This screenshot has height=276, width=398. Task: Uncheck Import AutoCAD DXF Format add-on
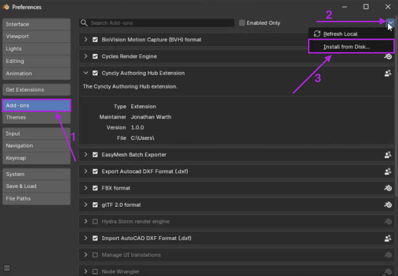(x=95, y=238)
